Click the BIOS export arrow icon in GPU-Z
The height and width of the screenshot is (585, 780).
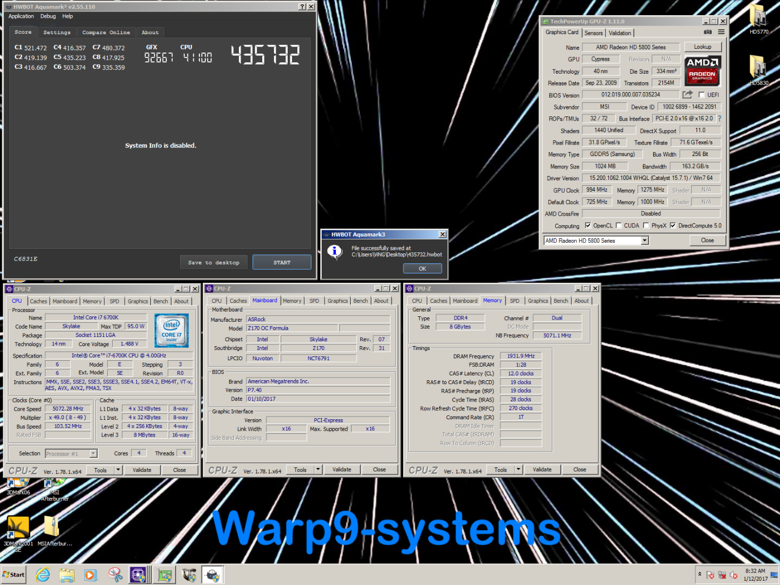click(687, 95)
